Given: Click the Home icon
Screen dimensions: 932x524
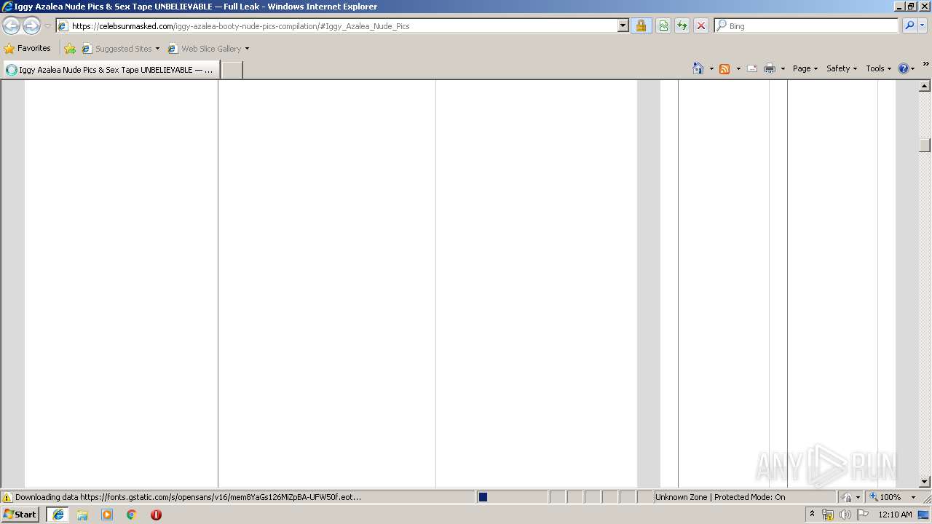Looking at the screenshot, I should click(698, 68).
